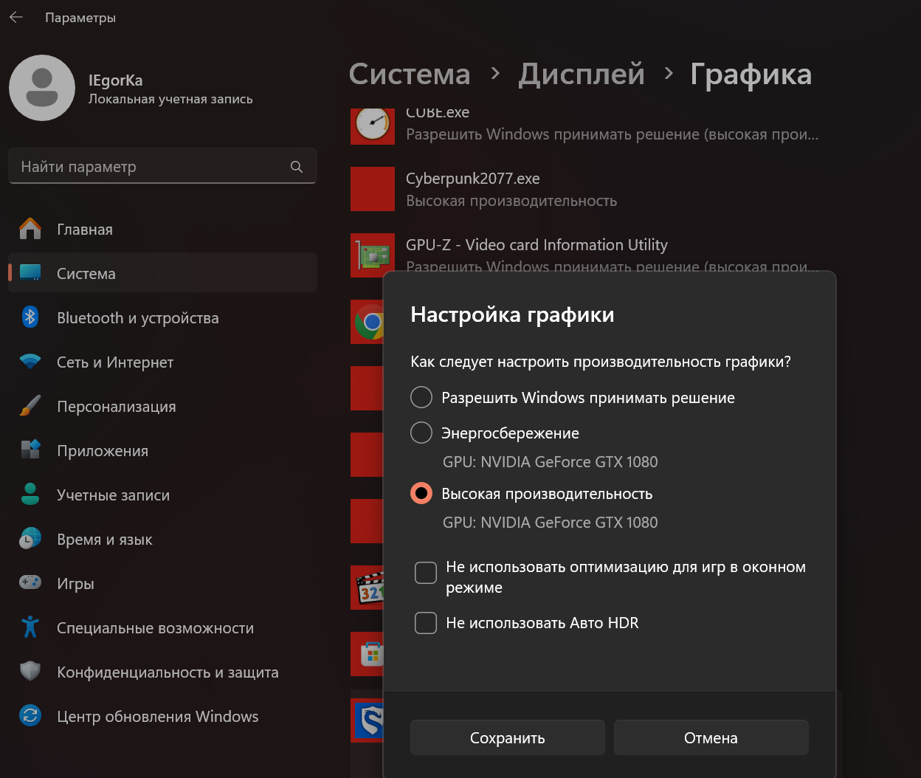Click the privacy shield icon
Viewport: 921px width, 778px height.
coord(30,672)
